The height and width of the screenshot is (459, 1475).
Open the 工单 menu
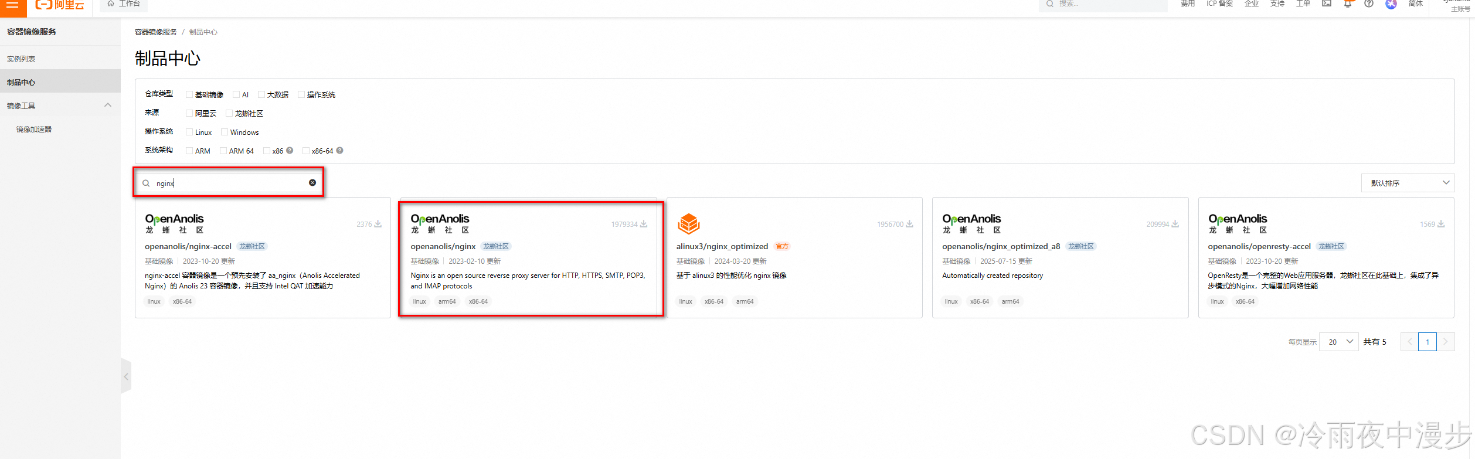pos(1303,4)
